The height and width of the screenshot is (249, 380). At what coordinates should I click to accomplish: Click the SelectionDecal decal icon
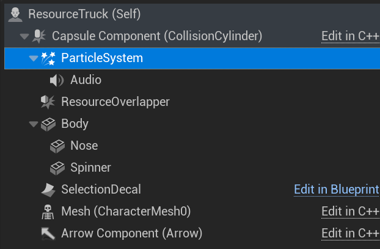point(48,189)
